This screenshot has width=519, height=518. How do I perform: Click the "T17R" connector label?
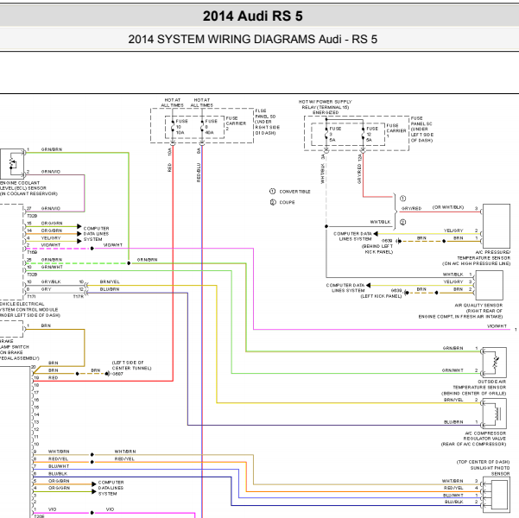pos(79,297)
